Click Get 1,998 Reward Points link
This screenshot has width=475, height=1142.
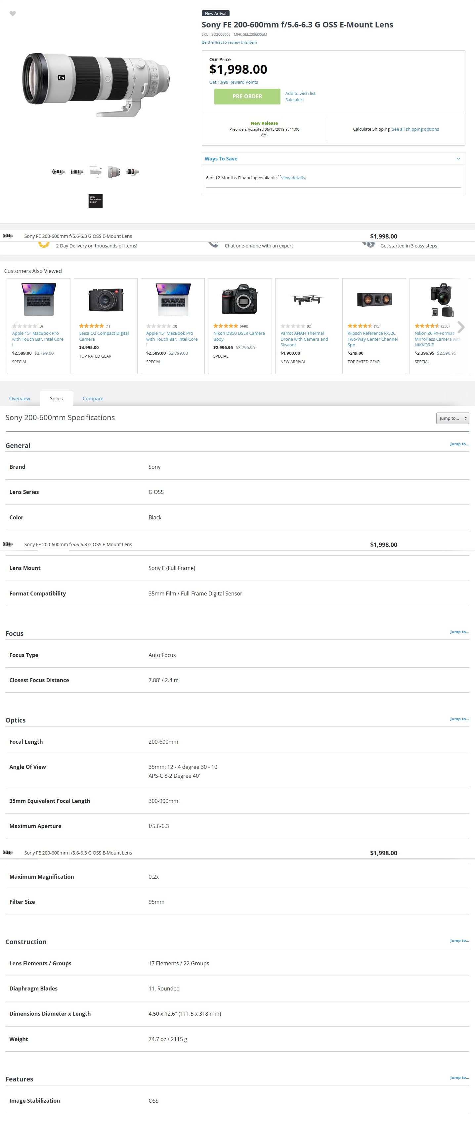(234, 82)
